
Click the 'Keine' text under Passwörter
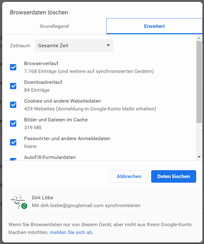[30, 146]
